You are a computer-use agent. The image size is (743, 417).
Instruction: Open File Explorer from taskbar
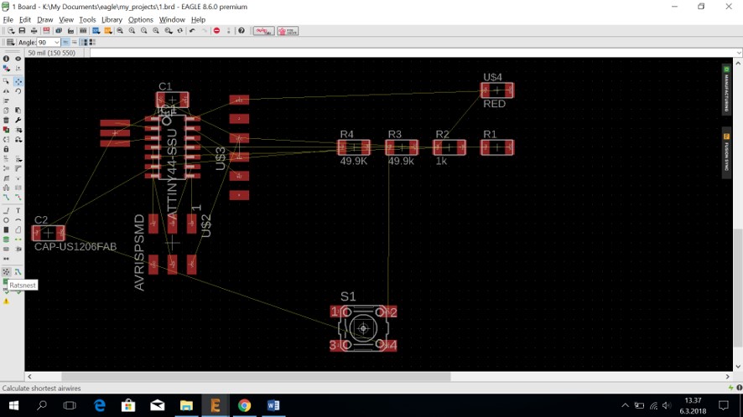(186, 405)
